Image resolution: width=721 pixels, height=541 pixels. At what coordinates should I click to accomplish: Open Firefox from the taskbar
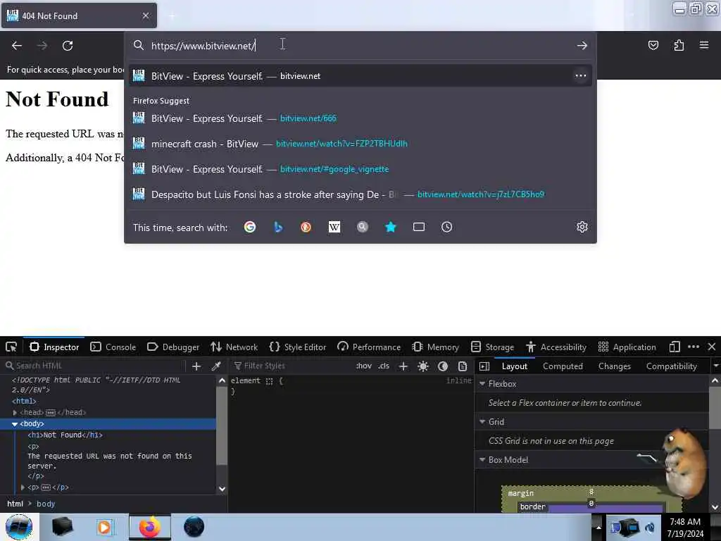tap(150, 527)
